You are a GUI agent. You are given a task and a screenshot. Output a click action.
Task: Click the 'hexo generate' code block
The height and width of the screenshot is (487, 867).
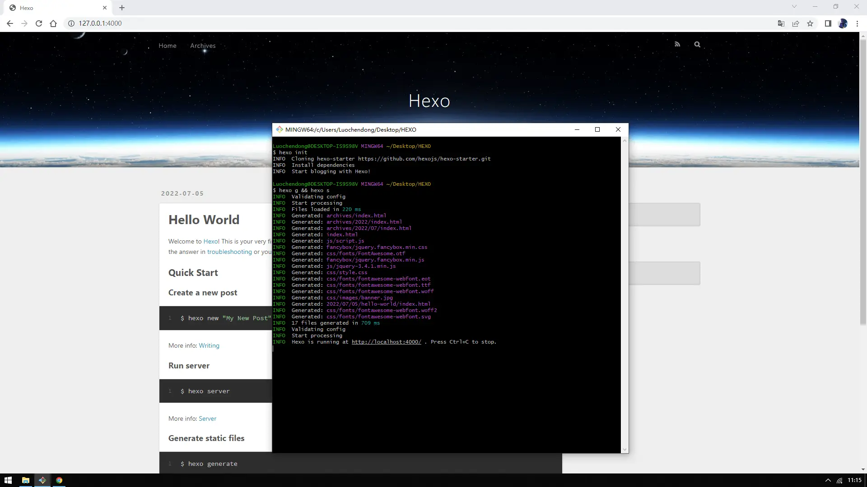[361, 463]
